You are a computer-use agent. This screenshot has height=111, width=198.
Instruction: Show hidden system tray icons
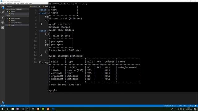click(x=176, y=109)
